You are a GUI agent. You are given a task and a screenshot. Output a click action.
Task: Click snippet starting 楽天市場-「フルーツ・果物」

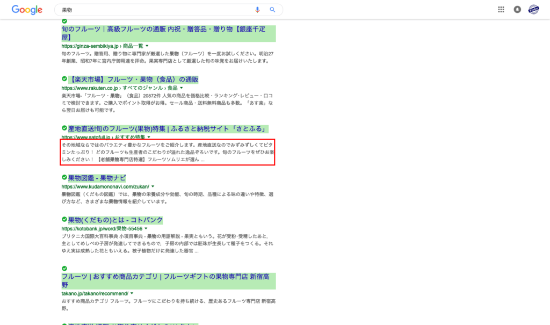click(x=168, y=103)
